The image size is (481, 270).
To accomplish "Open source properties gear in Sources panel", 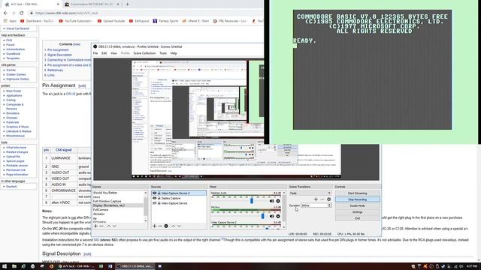I will 166,226.
